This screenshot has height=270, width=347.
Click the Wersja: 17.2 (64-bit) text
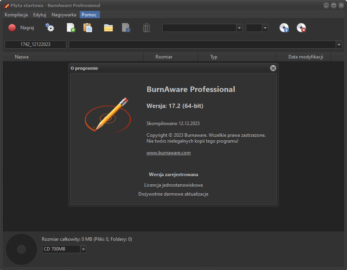pyautogui.click(x=175, y=106)
